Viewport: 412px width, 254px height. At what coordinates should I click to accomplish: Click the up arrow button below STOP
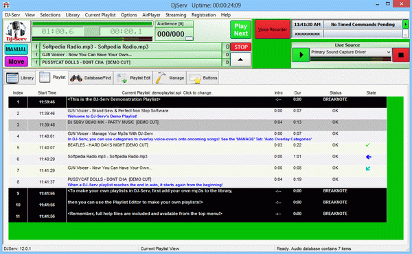[240, 60]
